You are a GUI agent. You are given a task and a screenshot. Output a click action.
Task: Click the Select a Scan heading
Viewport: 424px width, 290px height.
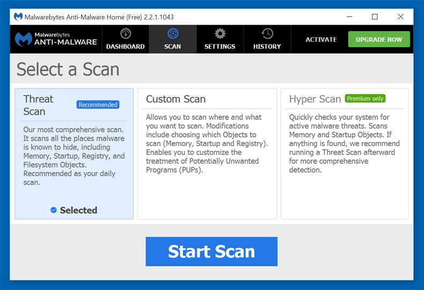tap(68, 69)
